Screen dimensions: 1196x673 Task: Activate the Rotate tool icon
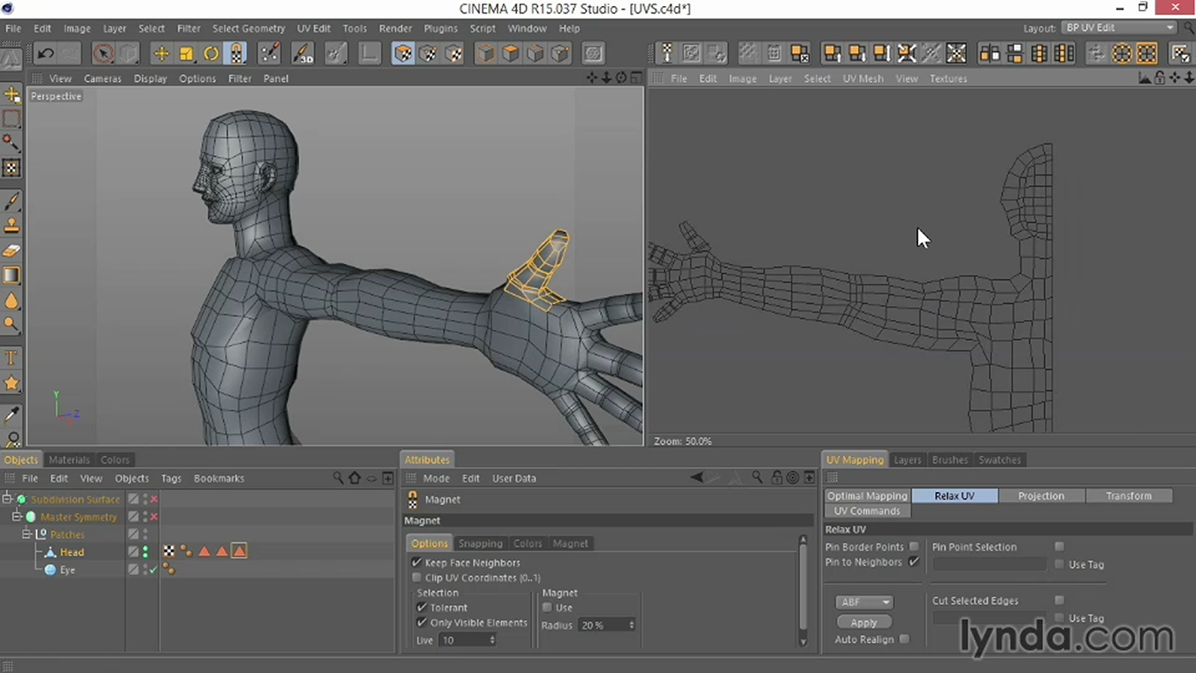pos(212,53)
